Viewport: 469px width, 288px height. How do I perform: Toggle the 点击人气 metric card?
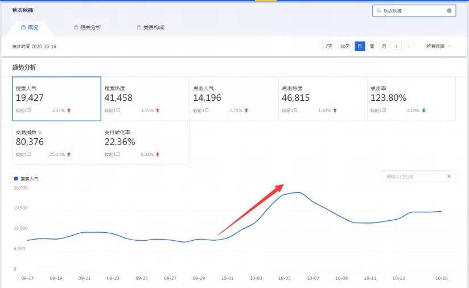[234, 98]
